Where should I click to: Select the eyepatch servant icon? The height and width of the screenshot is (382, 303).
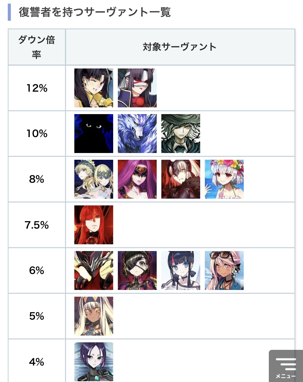click(137, 270)
